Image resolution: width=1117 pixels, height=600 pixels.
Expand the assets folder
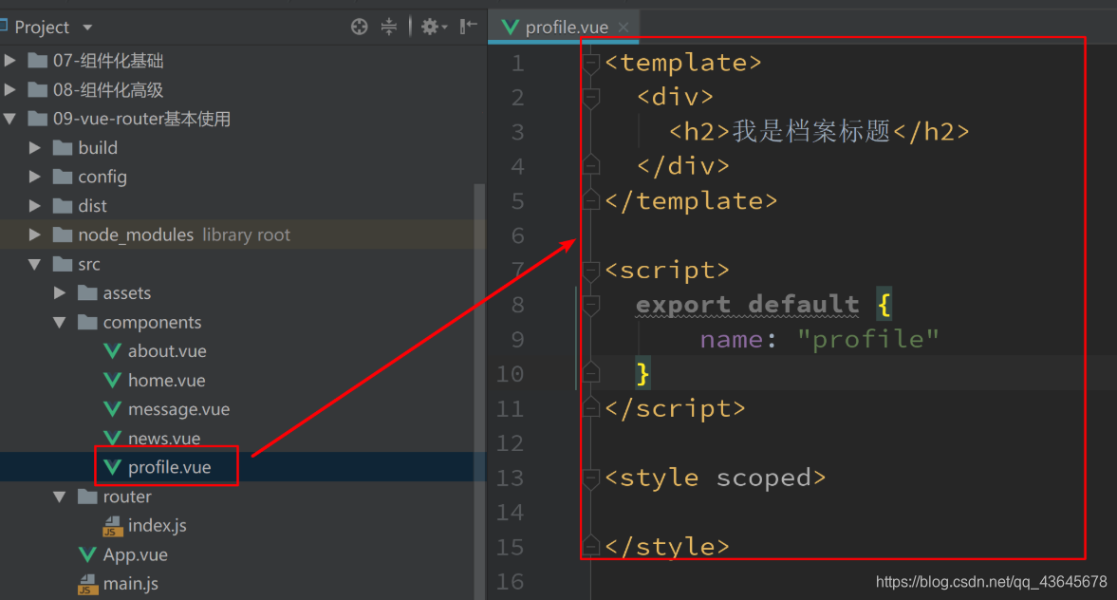tap(60, 292)
